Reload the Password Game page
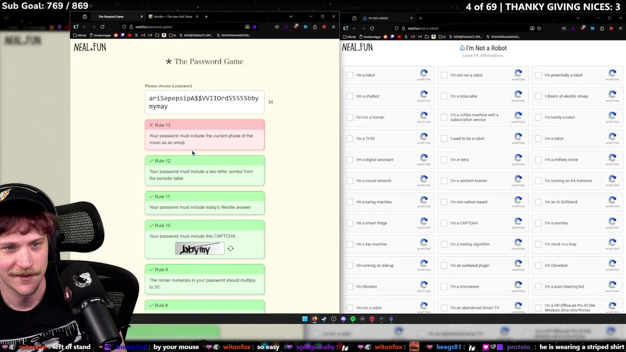This screenshot has height=352, width=626. 102,27
